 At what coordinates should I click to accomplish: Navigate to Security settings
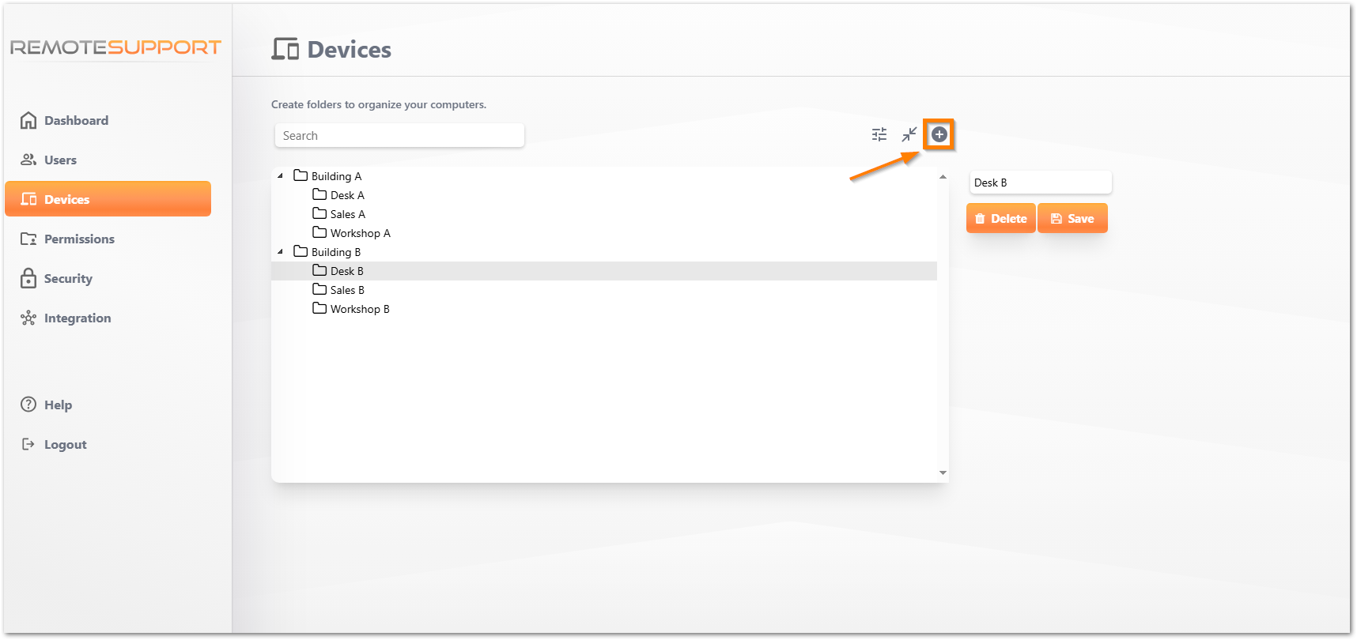[68, 278]
